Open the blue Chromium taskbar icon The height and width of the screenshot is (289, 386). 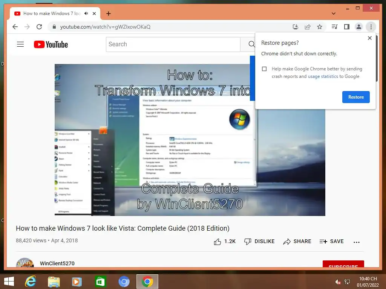(x=124, y=281)
